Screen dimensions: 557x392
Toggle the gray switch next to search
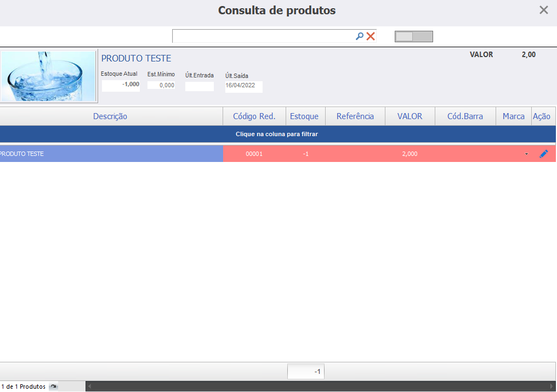(413, 36)
